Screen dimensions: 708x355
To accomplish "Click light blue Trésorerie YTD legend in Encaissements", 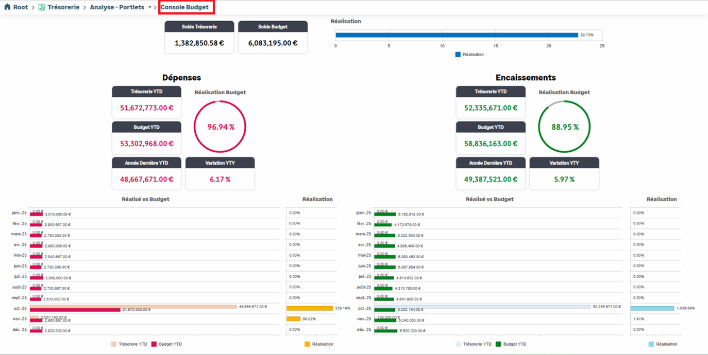I will 458,344.
